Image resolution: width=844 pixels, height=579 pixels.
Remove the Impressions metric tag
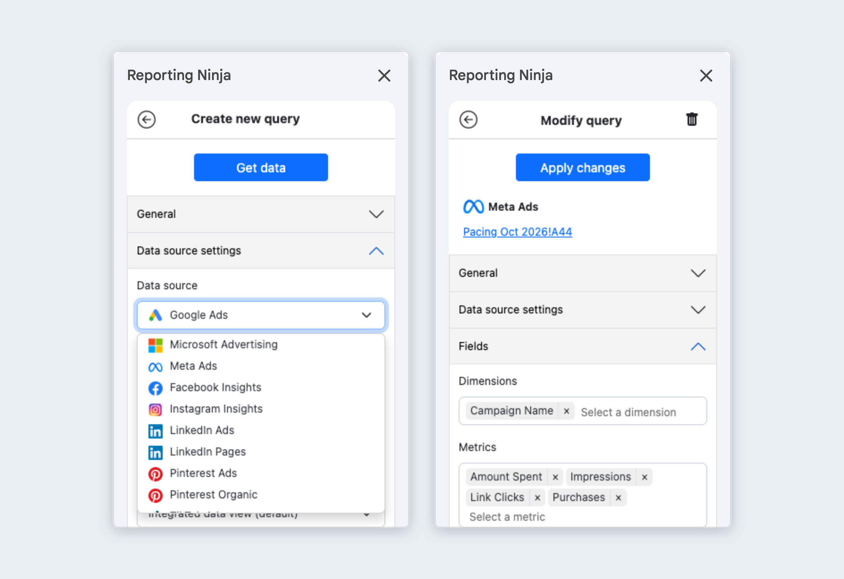tap(644, 477)
